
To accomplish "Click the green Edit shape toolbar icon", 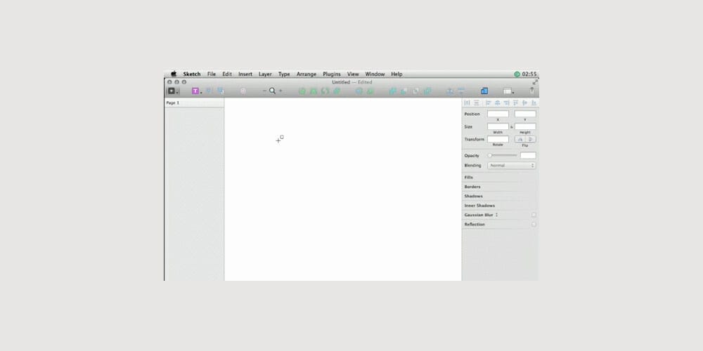I will (302, 91).
